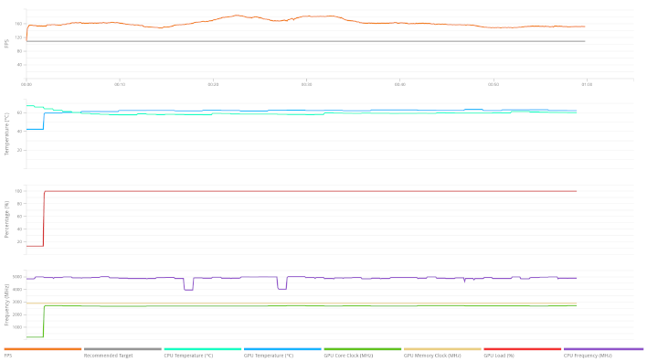Viewport: 647px width, 362px height.
Task: Click the 160 tick on FPS axis
Action: click(x=18, y=24)
